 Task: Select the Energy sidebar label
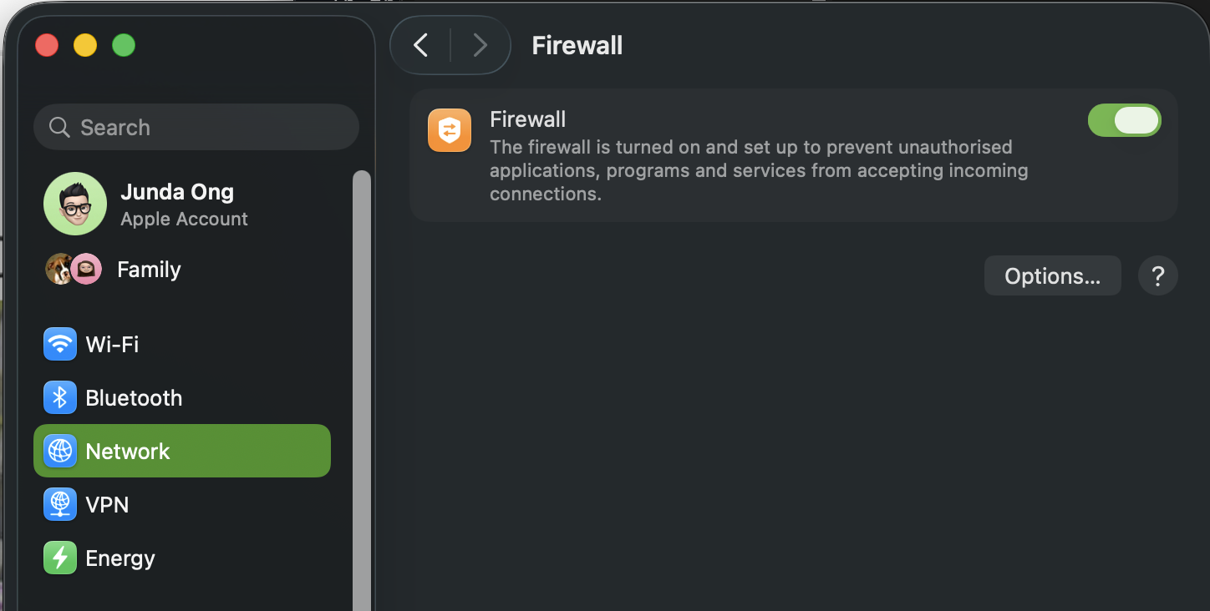(120, 558)
